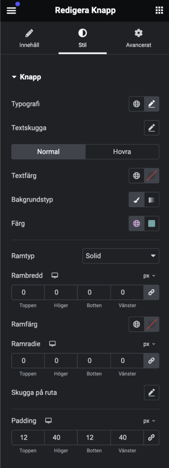Click the Rambredd responsive device icon
Viewport: 169px width, 468px height.
tap(54, 276)
